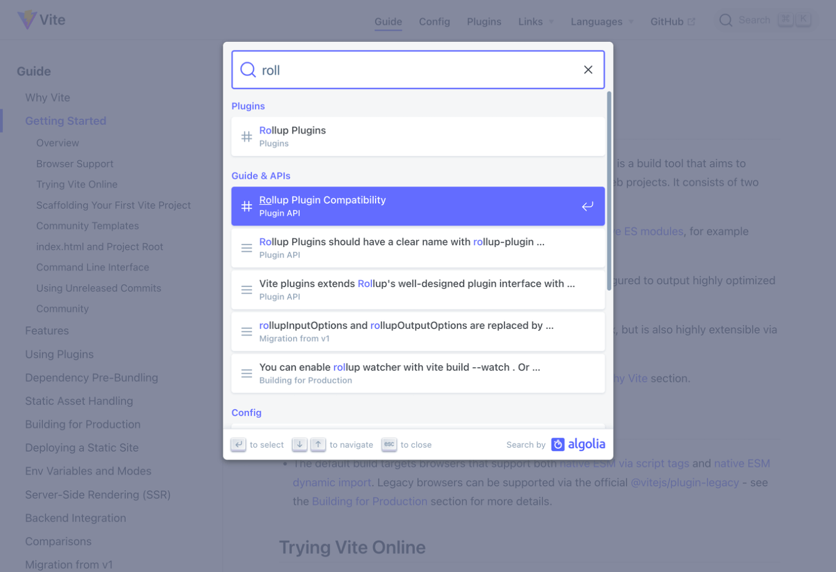
Task: Expand the Links dropdown
Action: (536, 21)
